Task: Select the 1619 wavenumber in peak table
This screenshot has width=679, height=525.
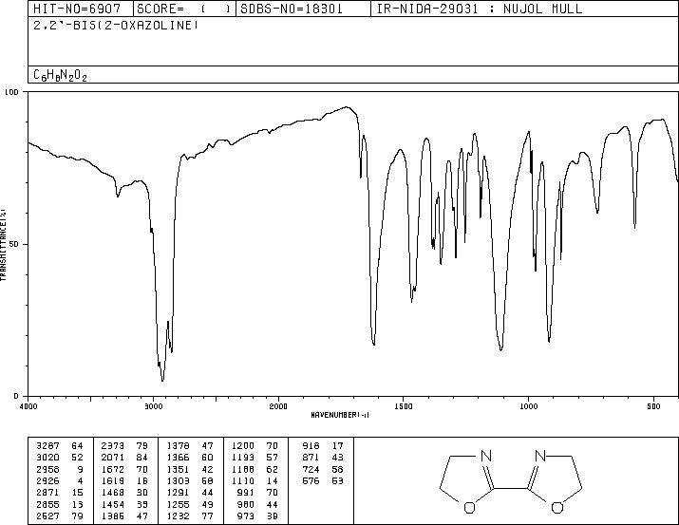Action: pyautogui.click(x=113, y=480)
